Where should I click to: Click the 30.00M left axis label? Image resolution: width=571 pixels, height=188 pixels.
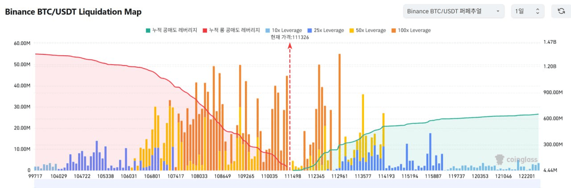click(x=22, y=107)
